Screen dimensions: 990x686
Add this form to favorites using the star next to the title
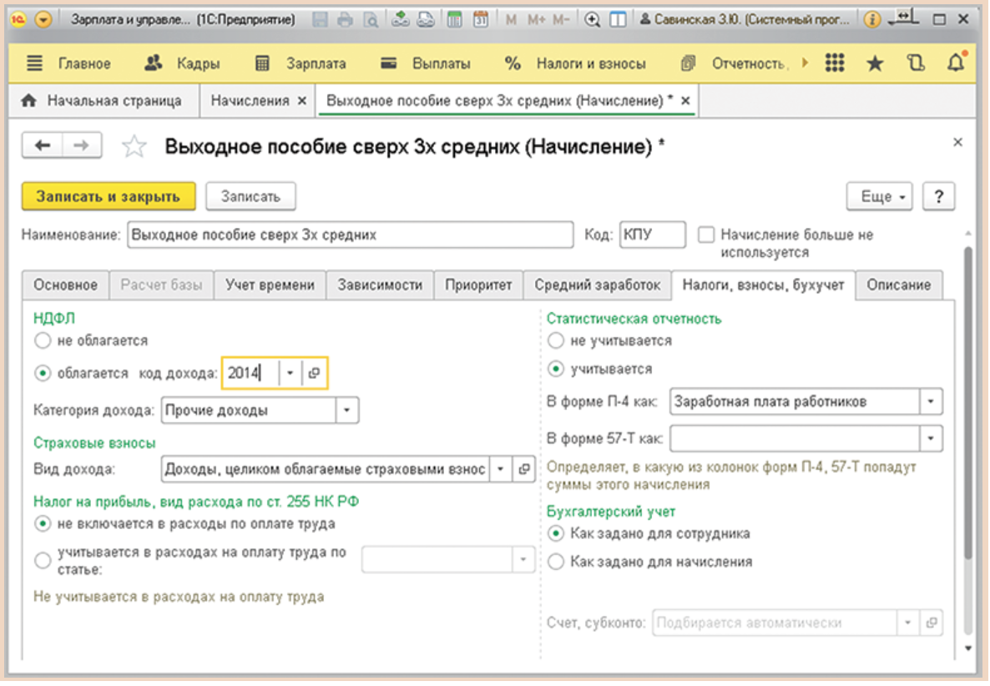pyautogui.click(x=134, y=147)
